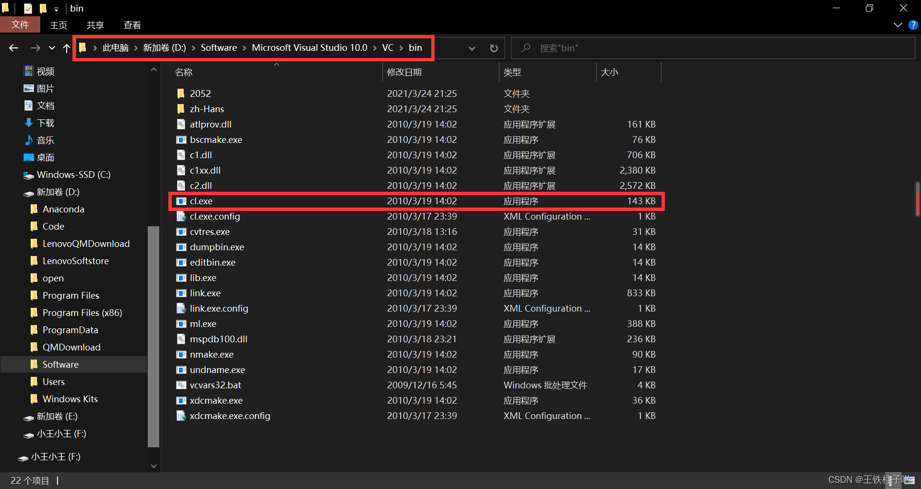921x489 pixels.
Task: Go up one folder level
Action: pyautogui.click(x=67, y=48)
